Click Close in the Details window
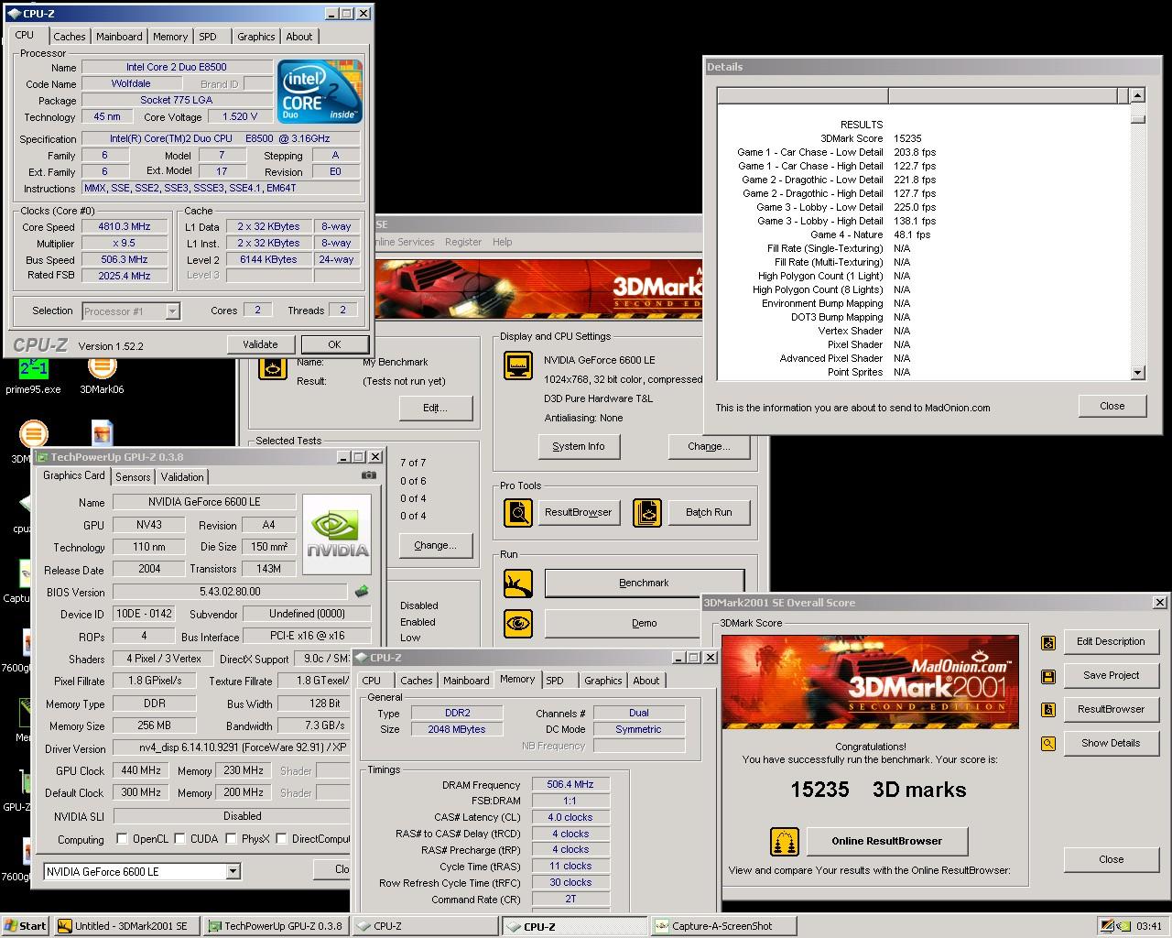The width and height of the screenshot is (1172, 938). 1112,406
